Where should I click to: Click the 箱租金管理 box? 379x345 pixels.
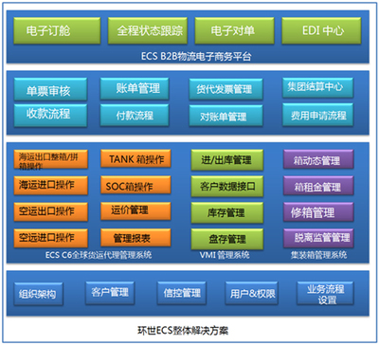318,186
